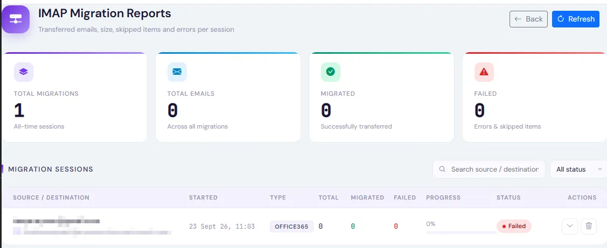Open the All status filter dropdown
The image size is (607, 248).
click(x=578, y=169)
